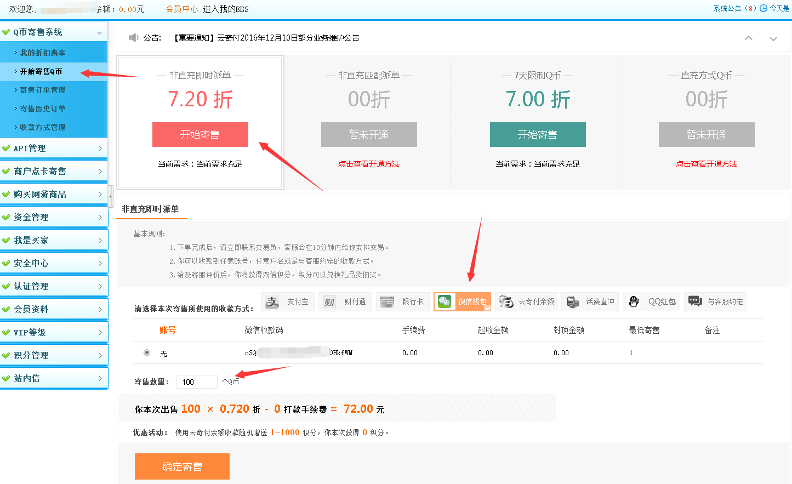Image resolution: width=792 pixels, height=484 pixels.
Task: Expand the 购买网游商品 menu
Action: point(100,194)
